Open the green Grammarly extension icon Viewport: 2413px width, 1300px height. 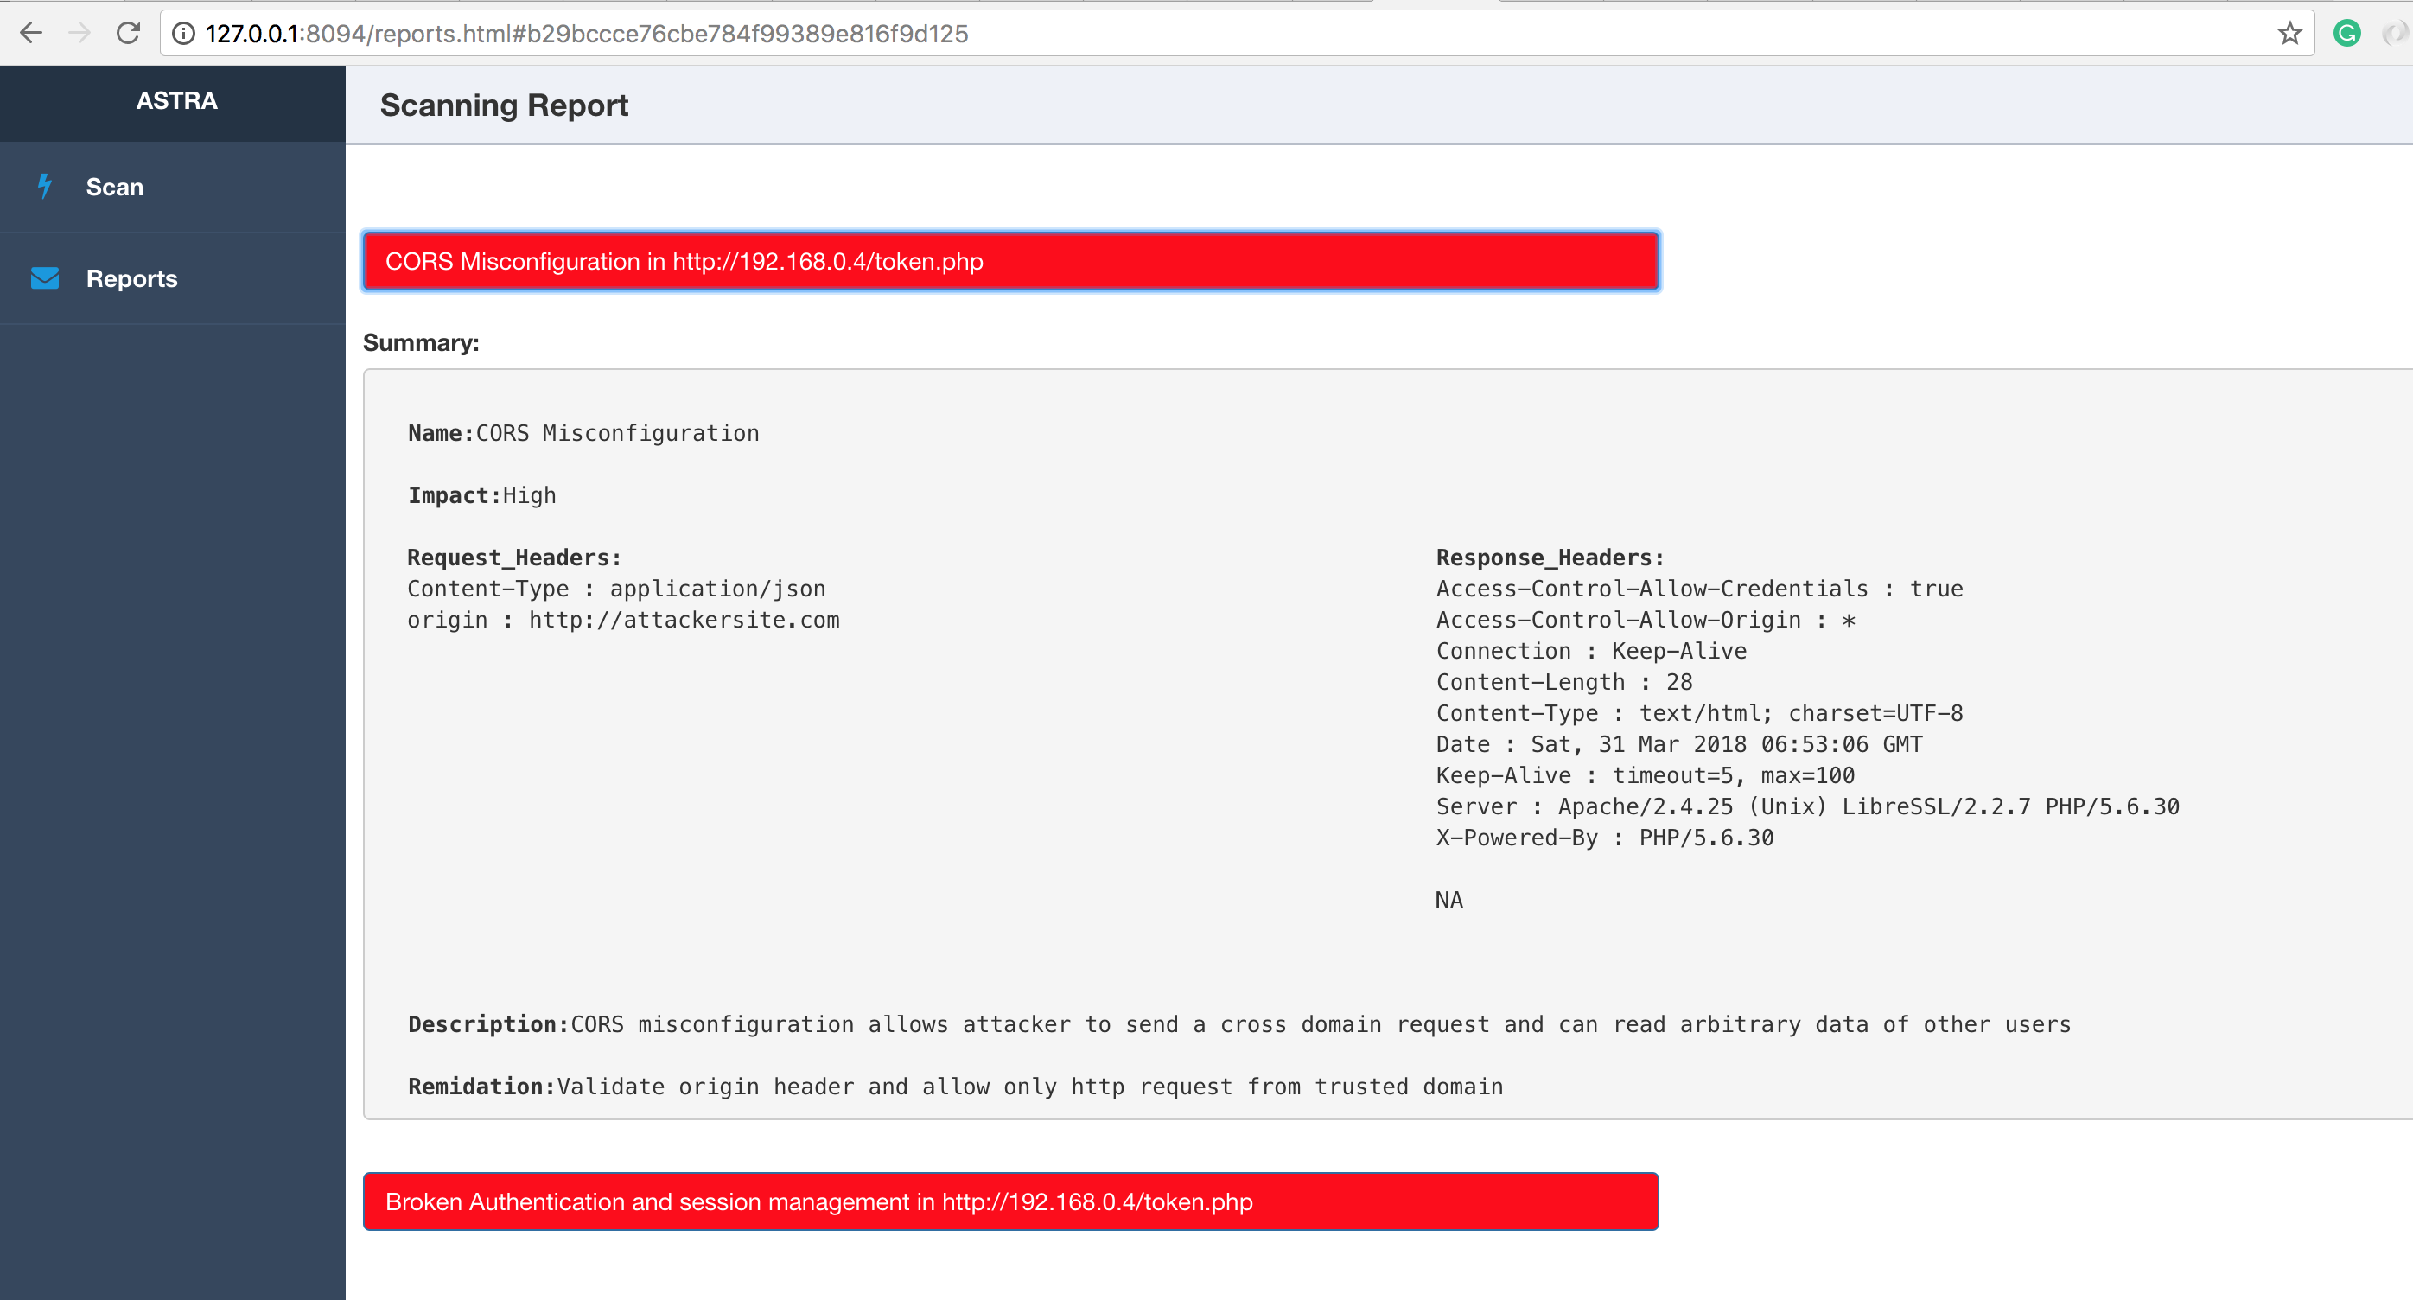2346,34
